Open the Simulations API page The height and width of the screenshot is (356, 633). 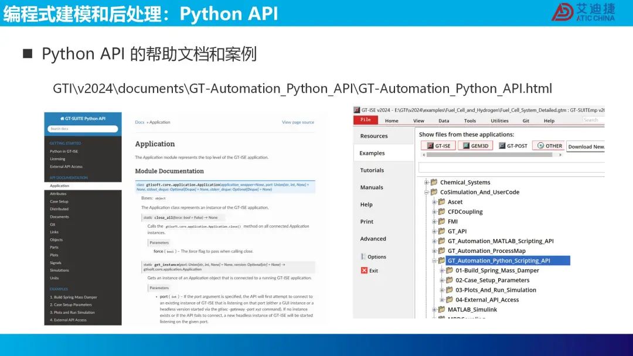coord(60,270)
